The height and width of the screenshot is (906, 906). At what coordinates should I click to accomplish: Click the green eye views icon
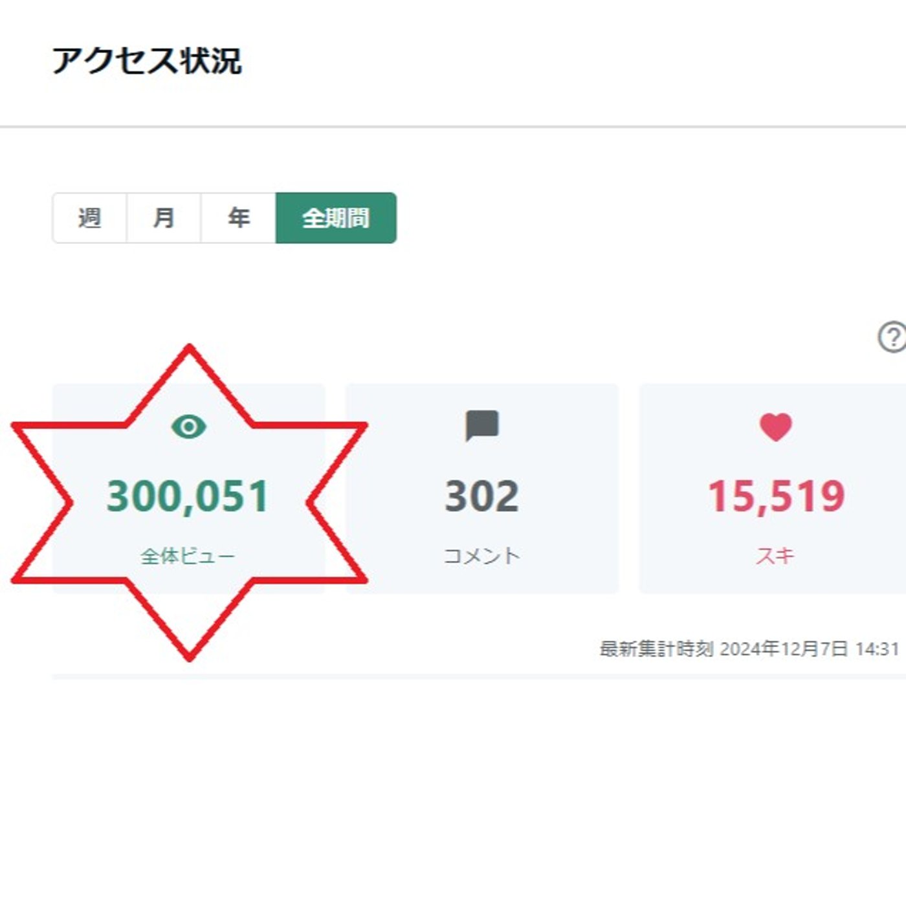click(189, 426)
